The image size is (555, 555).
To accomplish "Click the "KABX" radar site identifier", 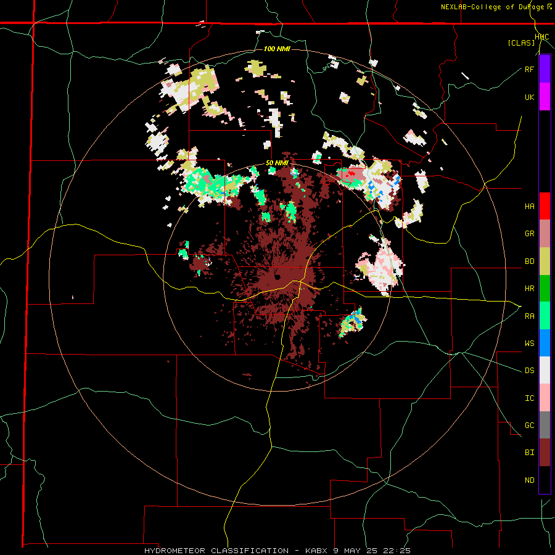I will pos(317,551).
